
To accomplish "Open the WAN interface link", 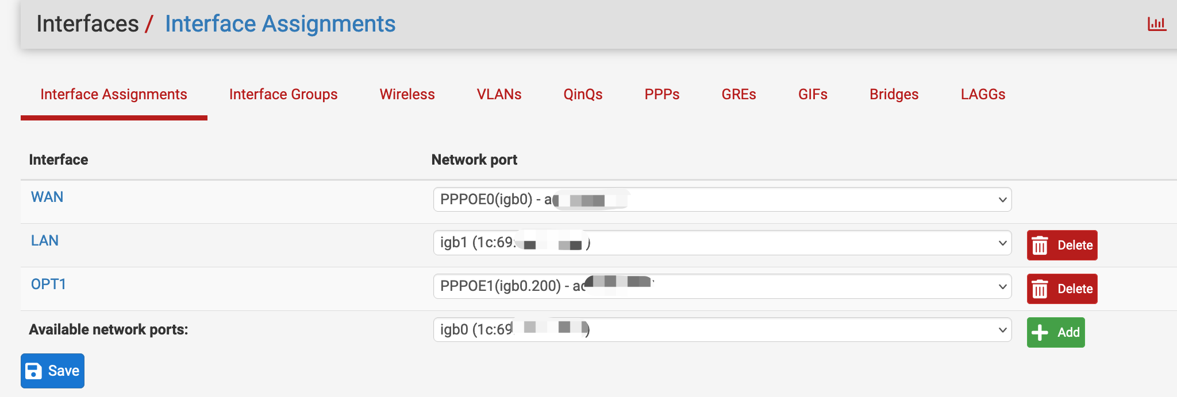I will [x=47, y=197].
